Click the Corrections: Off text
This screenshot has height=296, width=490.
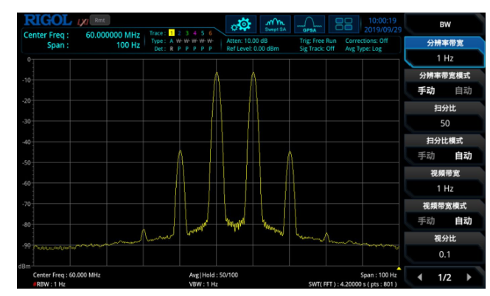[366, 41]
